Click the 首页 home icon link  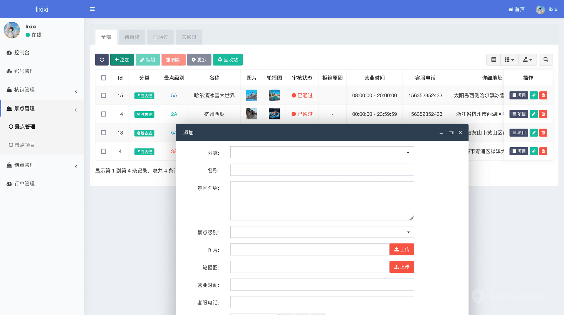coord(516,9)
